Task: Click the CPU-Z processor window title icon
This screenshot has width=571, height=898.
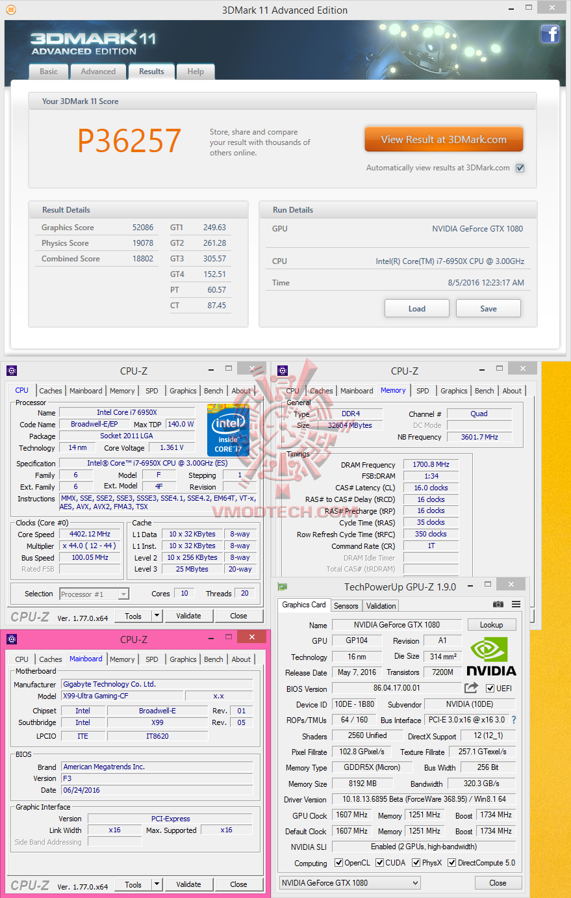Action: (x=11, y=371)
